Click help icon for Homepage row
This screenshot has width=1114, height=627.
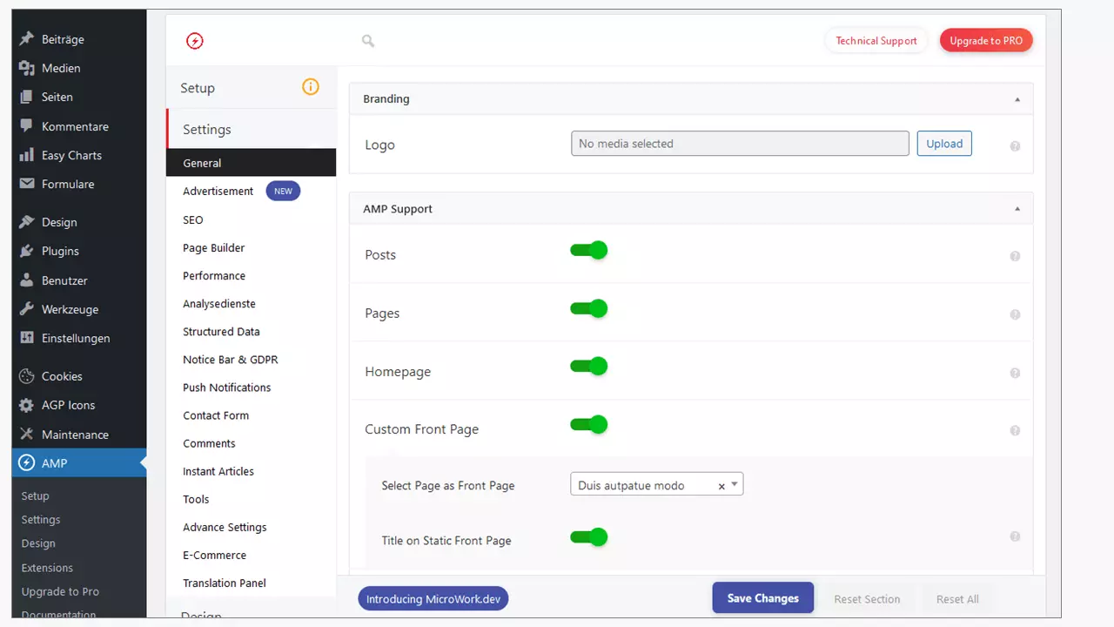(1015, 373)
